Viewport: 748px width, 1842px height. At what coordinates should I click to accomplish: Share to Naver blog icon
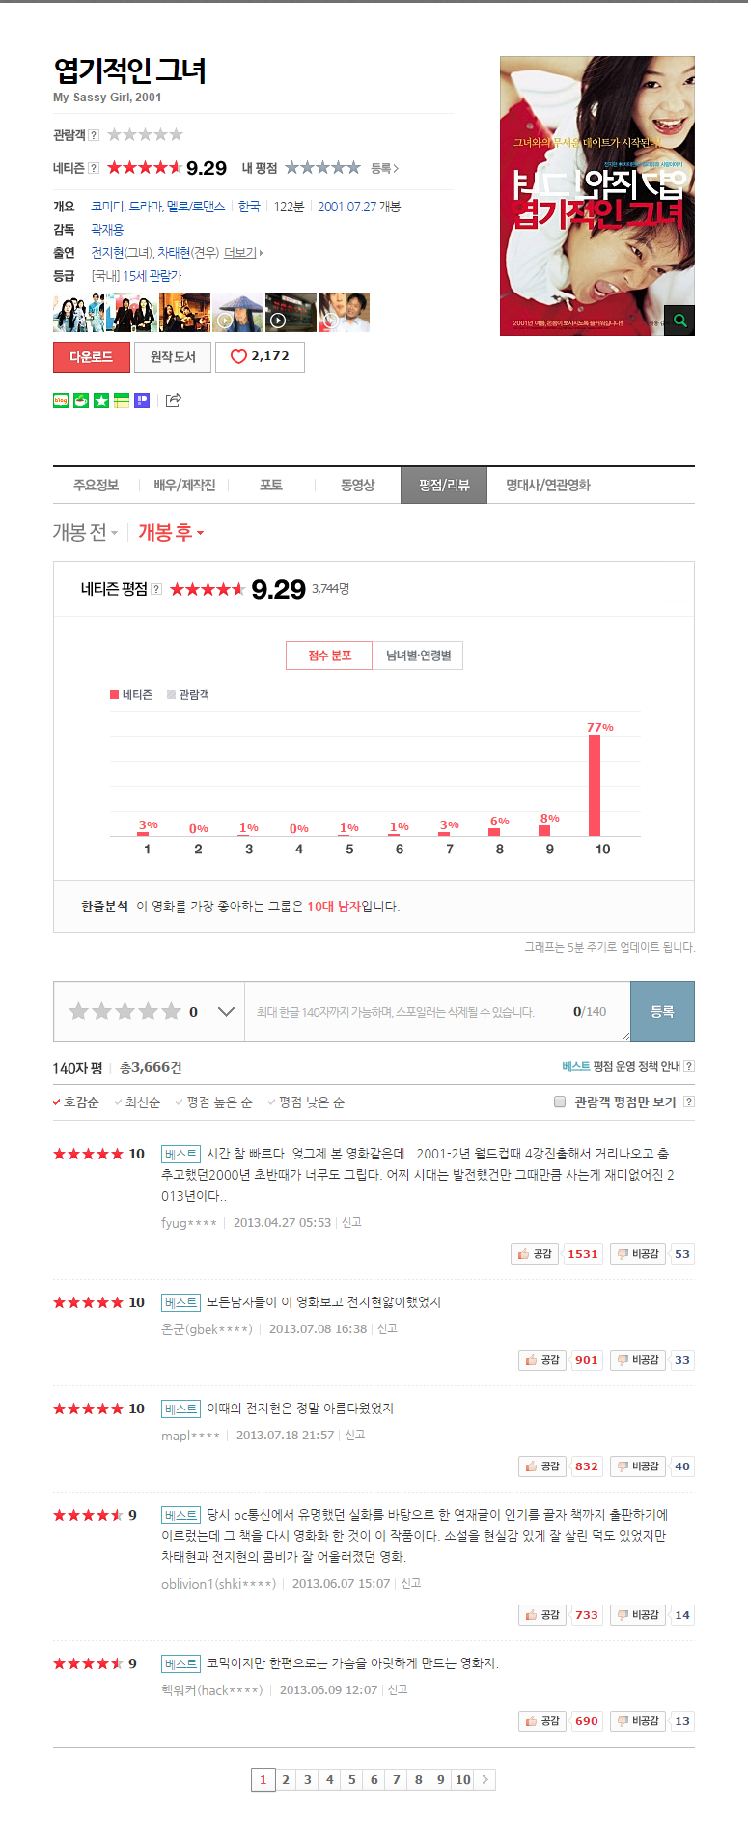tap(61, 401)
